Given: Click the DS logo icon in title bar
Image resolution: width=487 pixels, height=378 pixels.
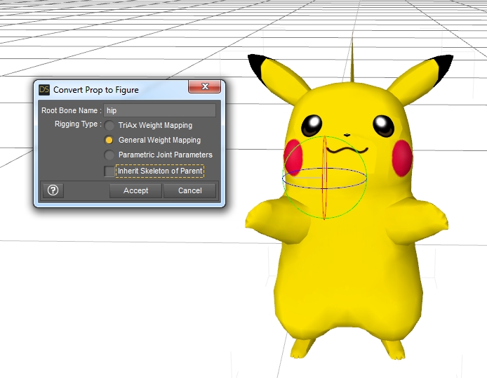Looking at the screenshot, I should [44, 90].
